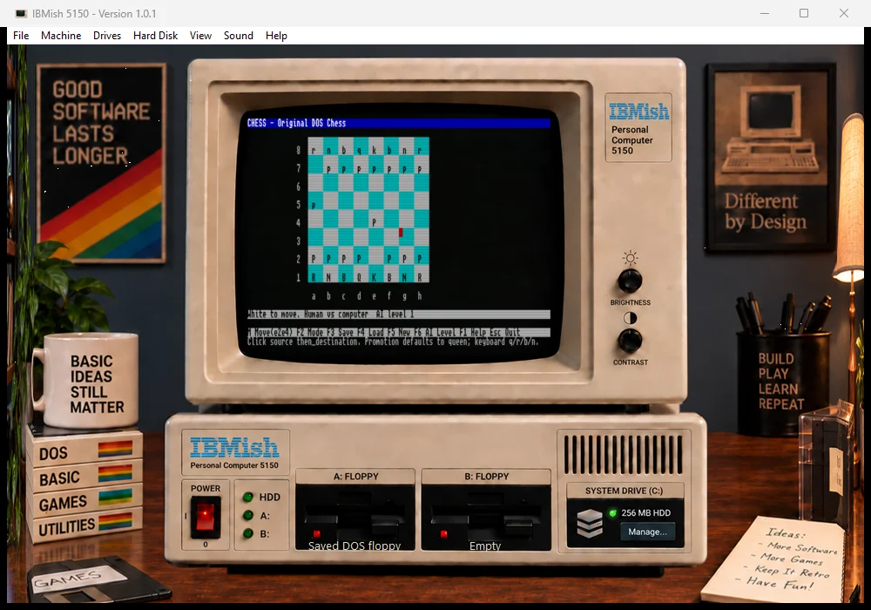Screen dimensions: 871x610
Task: Click the stacked disks hard drive icon
Action: pyautogui.click(x=590, y=523)
